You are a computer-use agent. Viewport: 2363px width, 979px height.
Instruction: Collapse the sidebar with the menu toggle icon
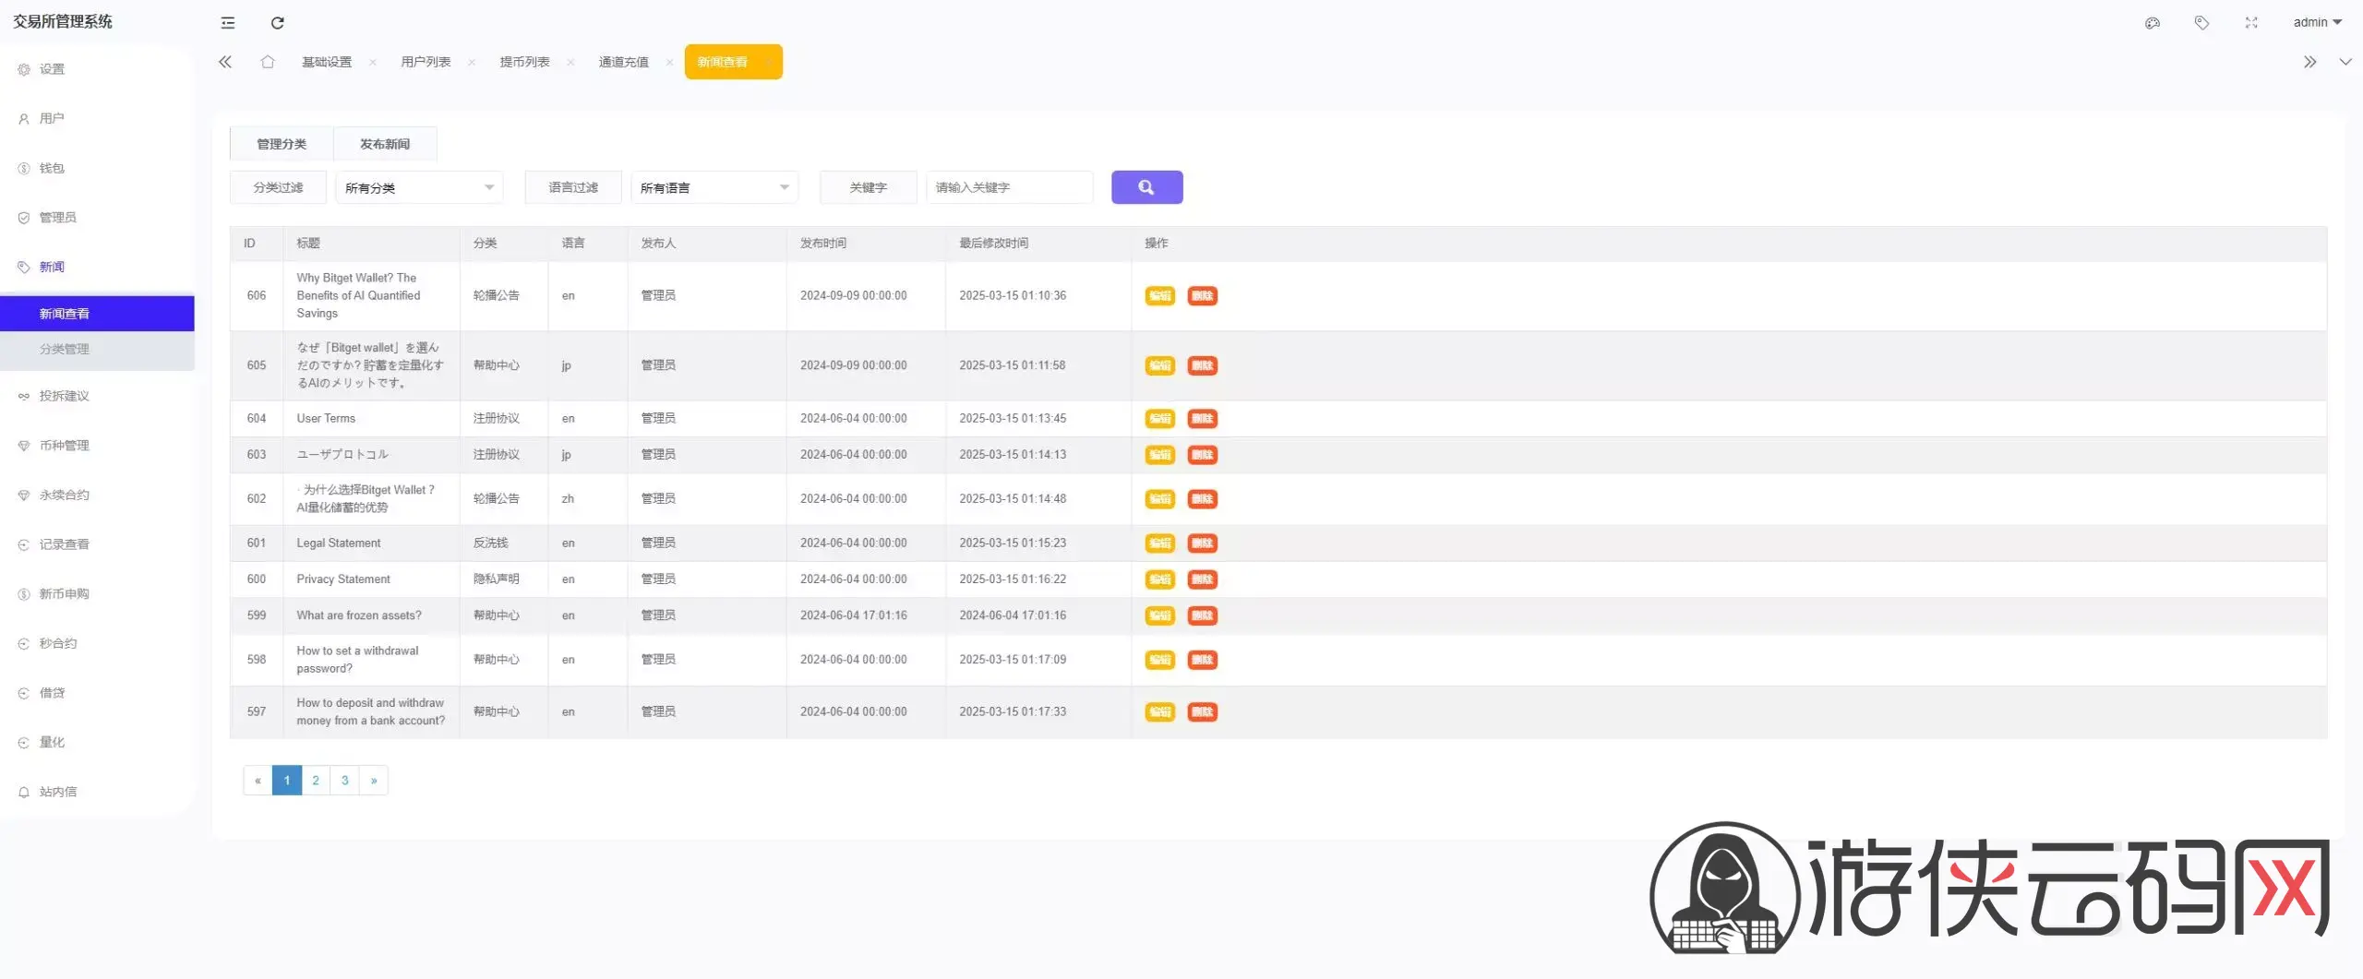(228, 23)
